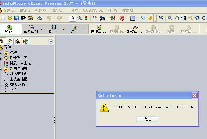
Task: Click the question mark help icon
Action: [x=150, y=18]
